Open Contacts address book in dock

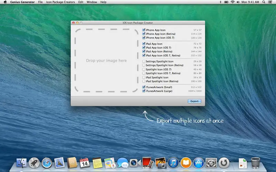72,163
